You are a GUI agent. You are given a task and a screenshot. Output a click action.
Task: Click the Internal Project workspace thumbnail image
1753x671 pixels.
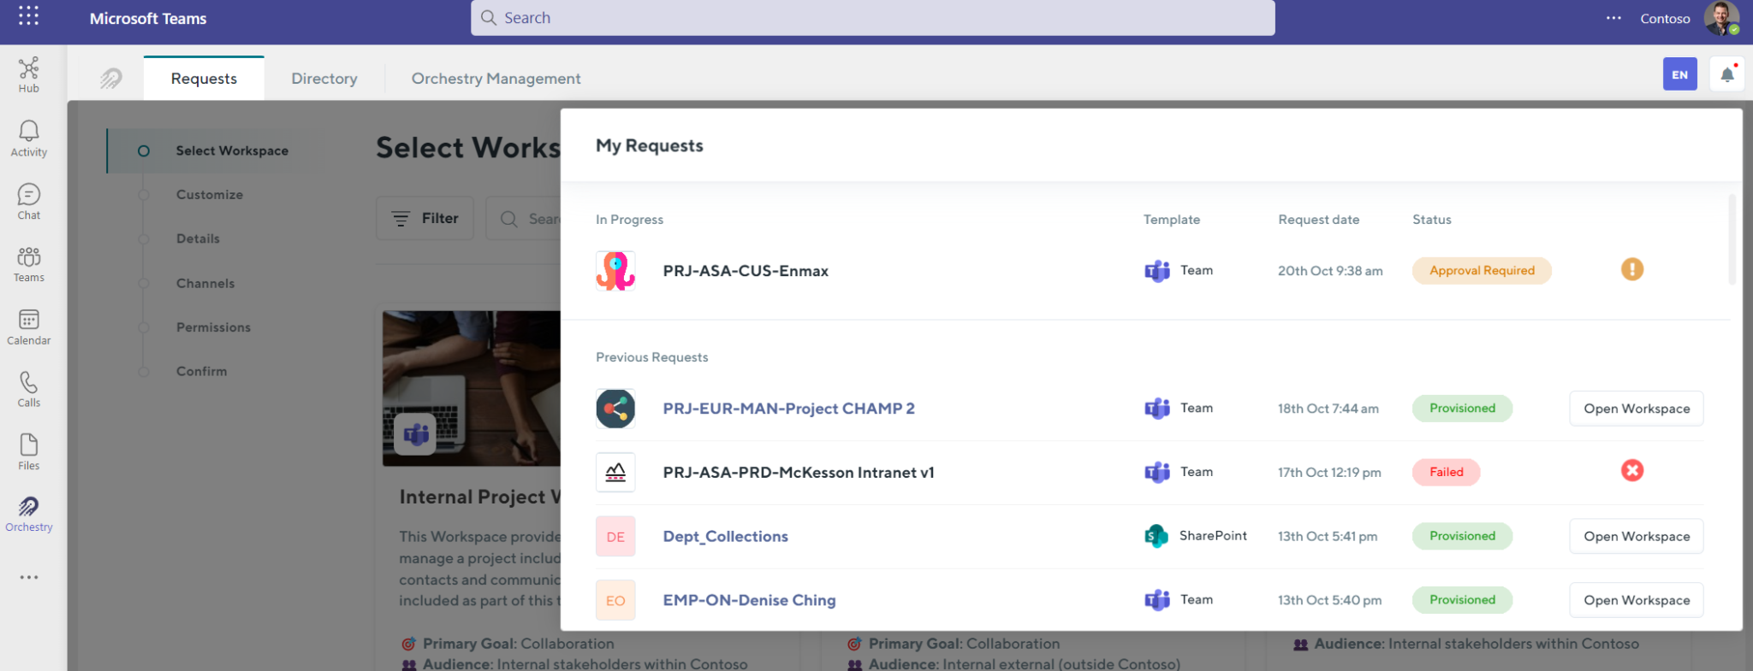pos(472,388)
